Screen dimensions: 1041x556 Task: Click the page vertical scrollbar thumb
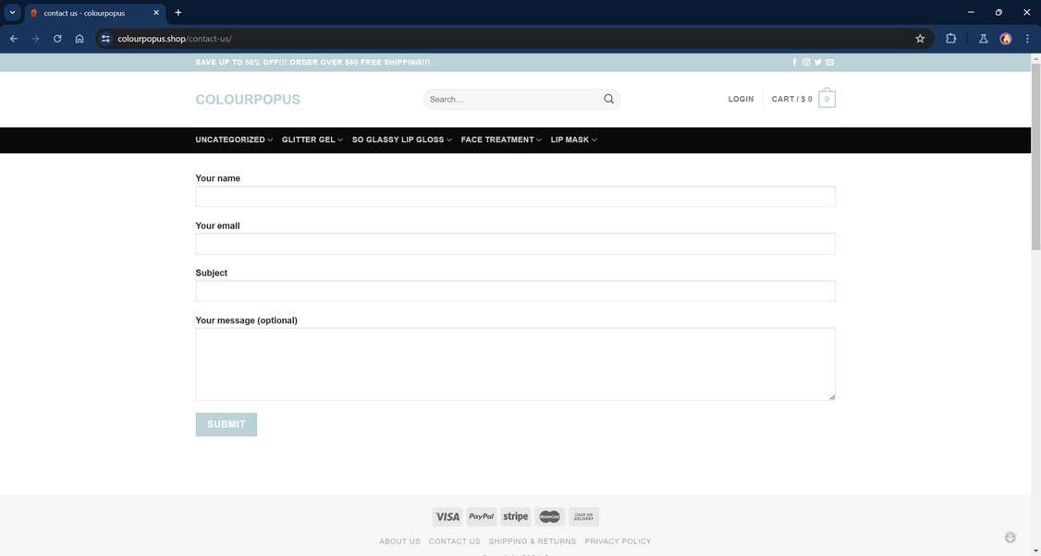click(x=1035, y=157)
